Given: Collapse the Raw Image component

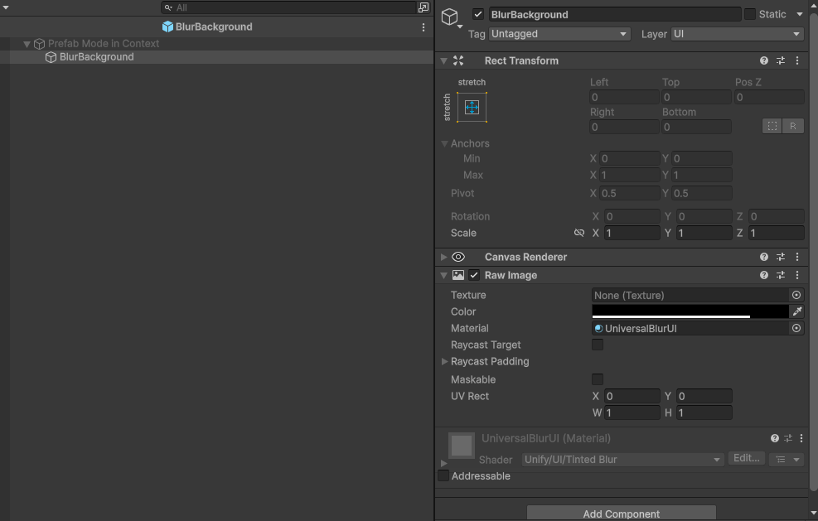Looking at the screenshot, I should coord(444,275).
